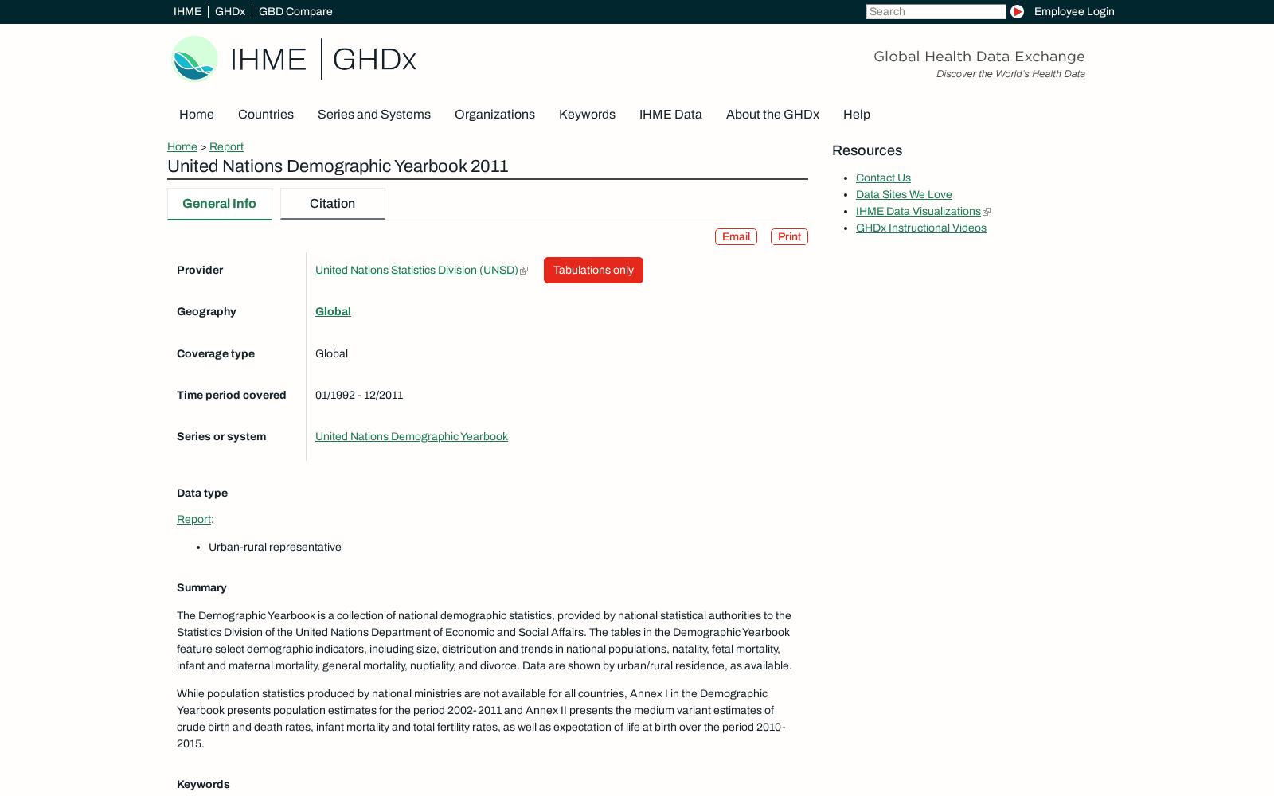Open GBD Compare in top bar
1274x796 pixels.
pyautogui.click(x=295, y=11)
